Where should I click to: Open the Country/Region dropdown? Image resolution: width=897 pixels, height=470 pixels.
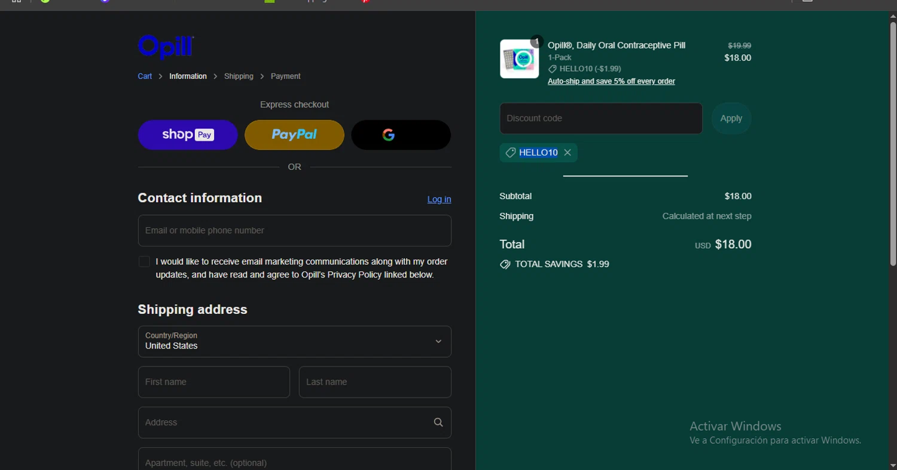[294, 341]
